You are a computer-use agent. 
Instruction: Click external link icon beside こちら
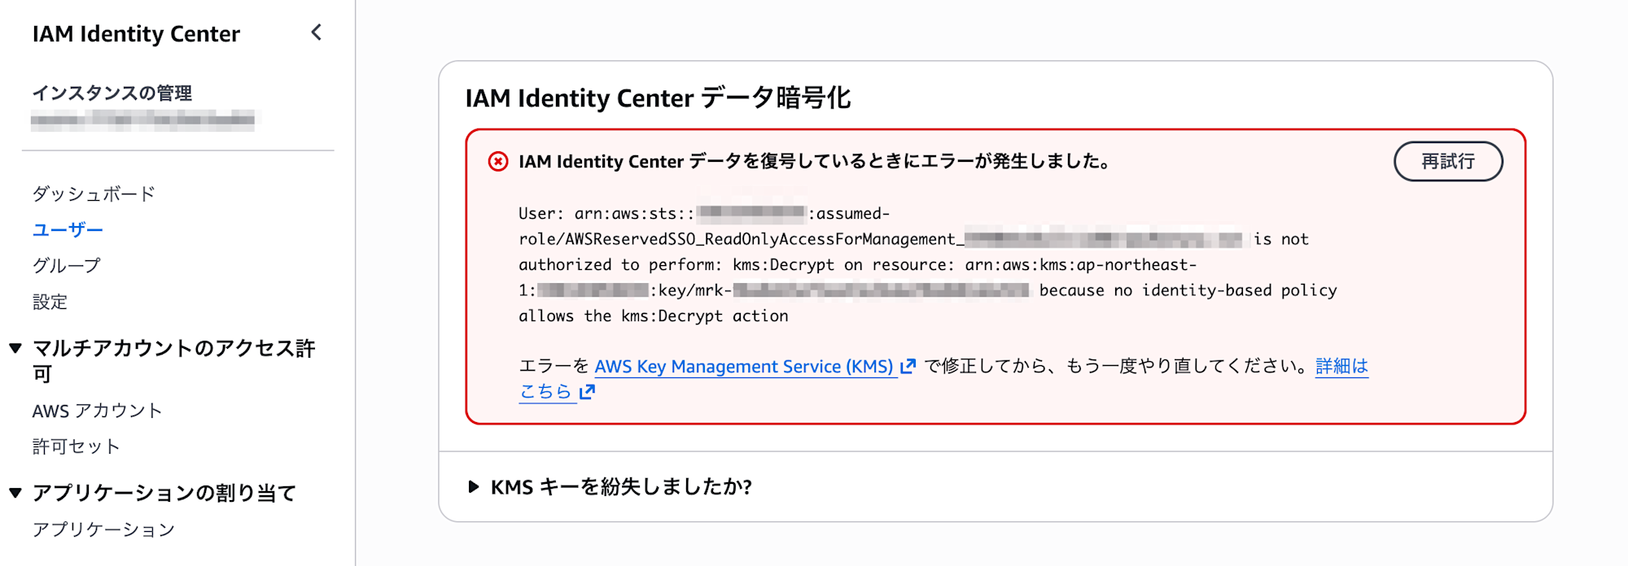588,392
